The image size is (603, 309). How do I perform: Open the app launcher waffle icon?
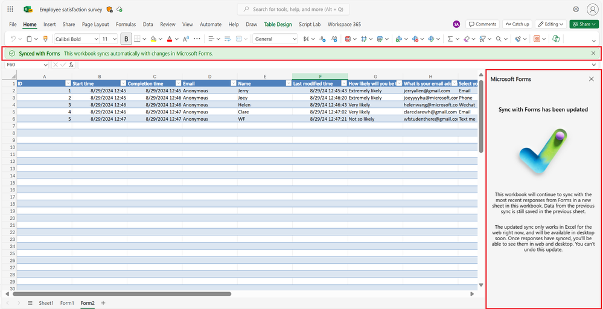pyautogui.click(x=10, y=10)
